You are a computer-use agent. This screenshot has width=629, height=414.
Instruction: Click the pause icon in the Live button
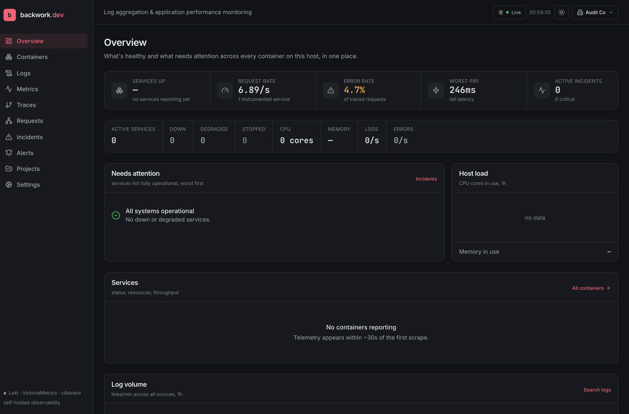pos(501,12)
